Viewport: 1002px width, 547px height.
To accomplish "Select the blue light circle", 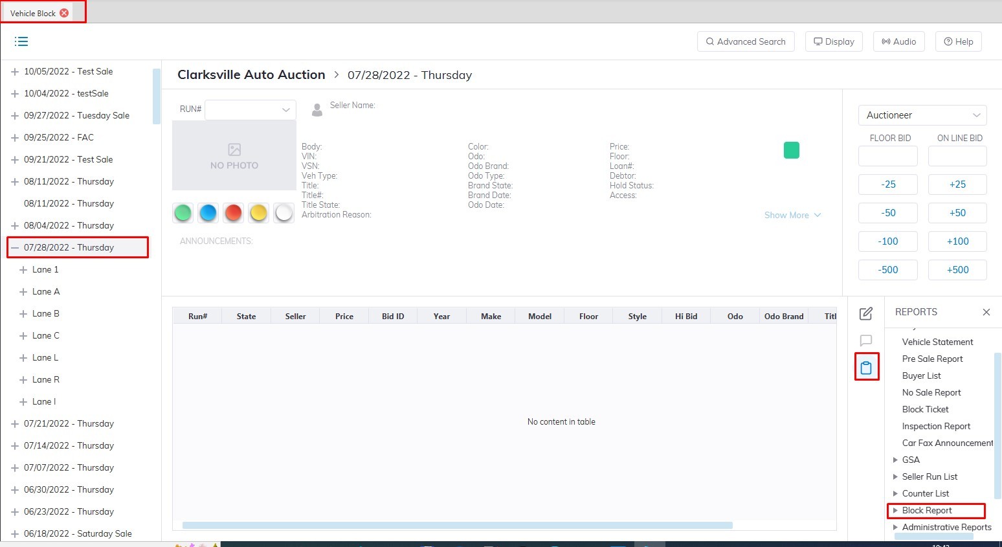I will click(x=208, y=212).
